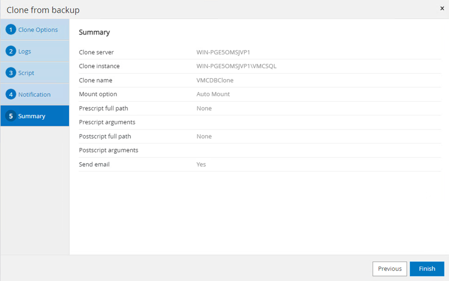
Task: Click Finish to complete the clone
Action: (427, 269)
